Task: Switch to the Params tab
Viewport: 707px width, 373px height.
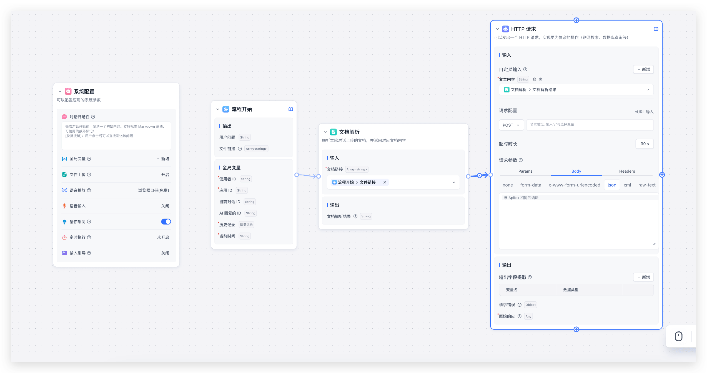Action: pyautogui.click(x=525, y=171)
